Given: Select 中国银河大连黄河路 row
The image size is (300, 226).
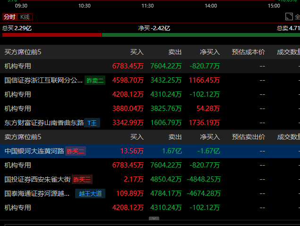Looking at the screenshot, I should pyautogui.click(x=150, y=151).
